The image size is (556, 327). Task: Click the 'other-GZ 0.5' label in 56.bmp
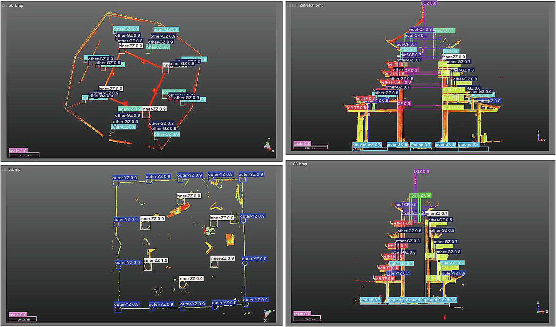pyautogui.click(x=125, y=122)
